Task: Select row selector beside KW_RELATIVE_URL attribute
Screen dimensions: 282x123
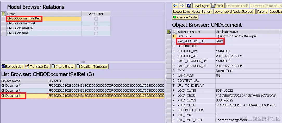Action: [x=169, y=41]
